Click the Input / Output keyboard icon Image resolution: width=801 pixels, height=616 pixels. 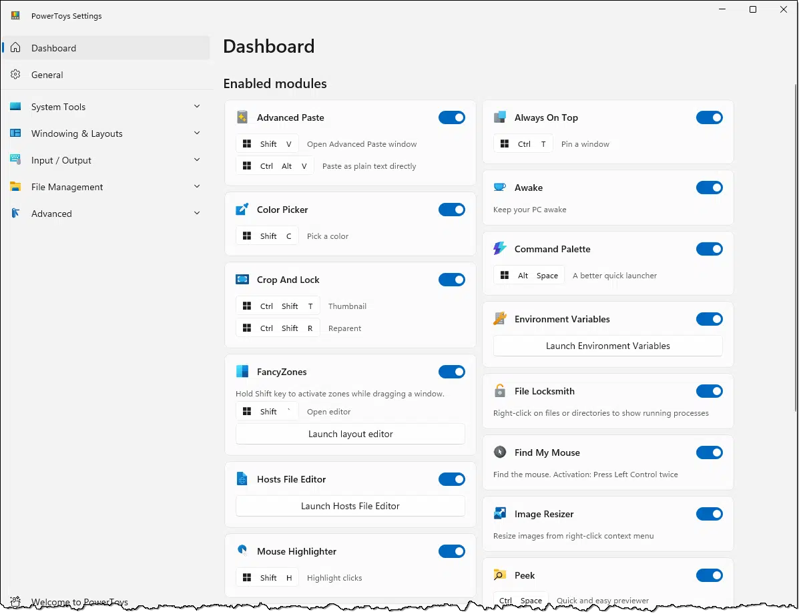coord(16,160)
